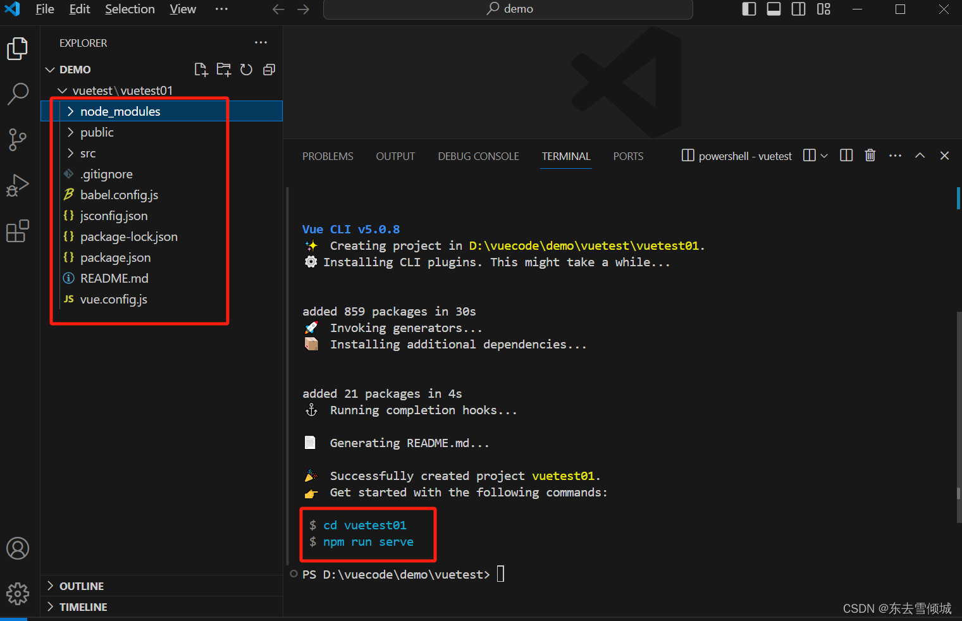Image resolution: width=962 pixels, height=621 pixels.
Task: Click the New File icon in Explorer
Action: click(201, 70)
